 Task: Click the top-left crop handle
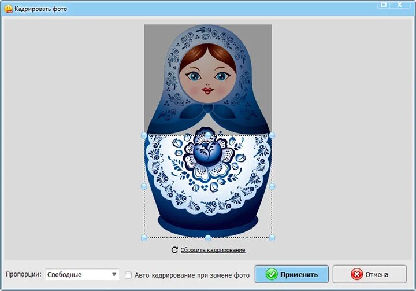pos(144,135)
